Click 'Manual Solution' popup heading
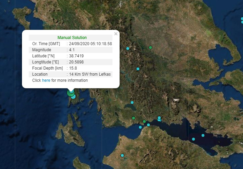This screenshot has height=169, width=243. [x=72, y=38]
